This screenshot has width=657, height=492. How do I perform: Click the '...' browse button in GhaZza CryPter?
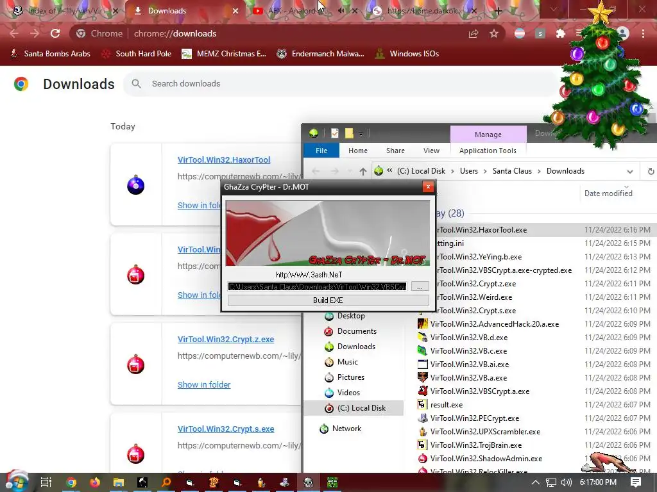[x=420, y=286]
